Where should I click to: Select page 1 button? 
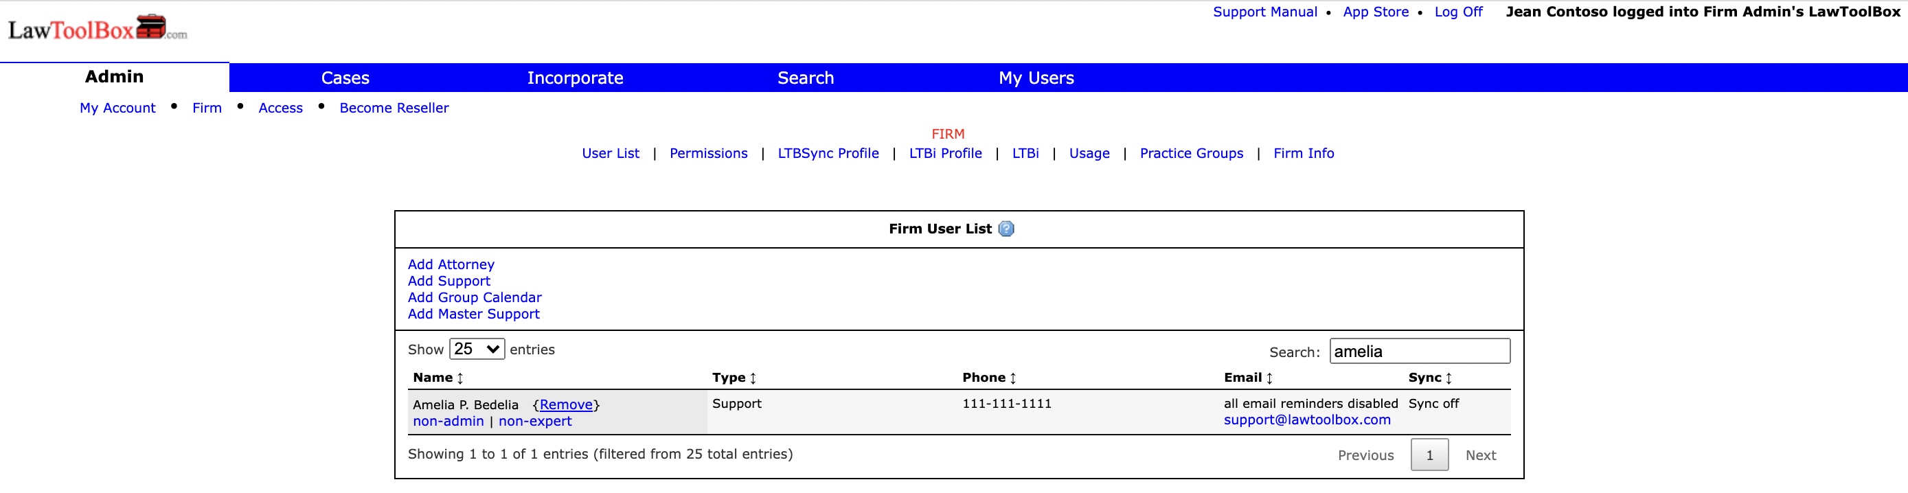click(x=1429, y=455)
